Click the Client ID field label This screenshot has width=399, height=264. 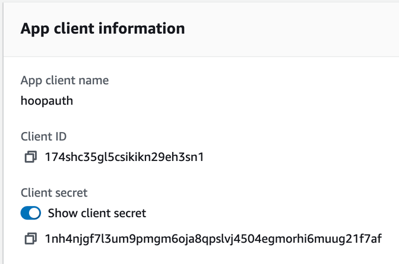point(43,136)
